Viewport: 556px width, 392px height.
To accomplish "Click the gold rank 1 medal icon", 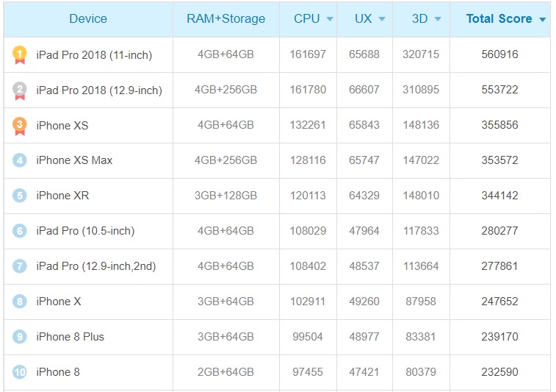I will click(x=20, y=54).
